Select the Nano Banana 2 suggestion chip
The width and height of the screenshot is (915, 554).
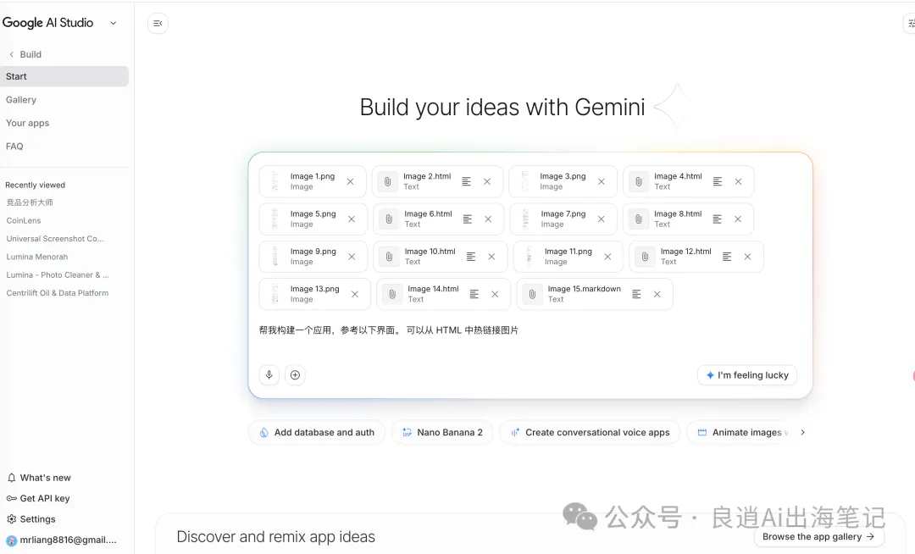click(x=441, y=432)
